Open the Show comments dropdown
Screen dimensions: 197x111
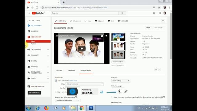pos(85,84)
